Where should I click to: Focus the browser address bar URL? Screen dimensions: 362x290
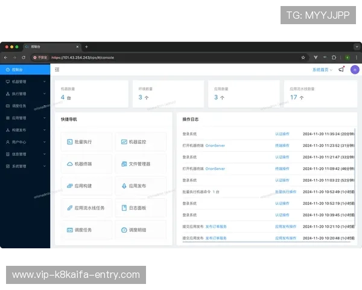click(83, 57)
